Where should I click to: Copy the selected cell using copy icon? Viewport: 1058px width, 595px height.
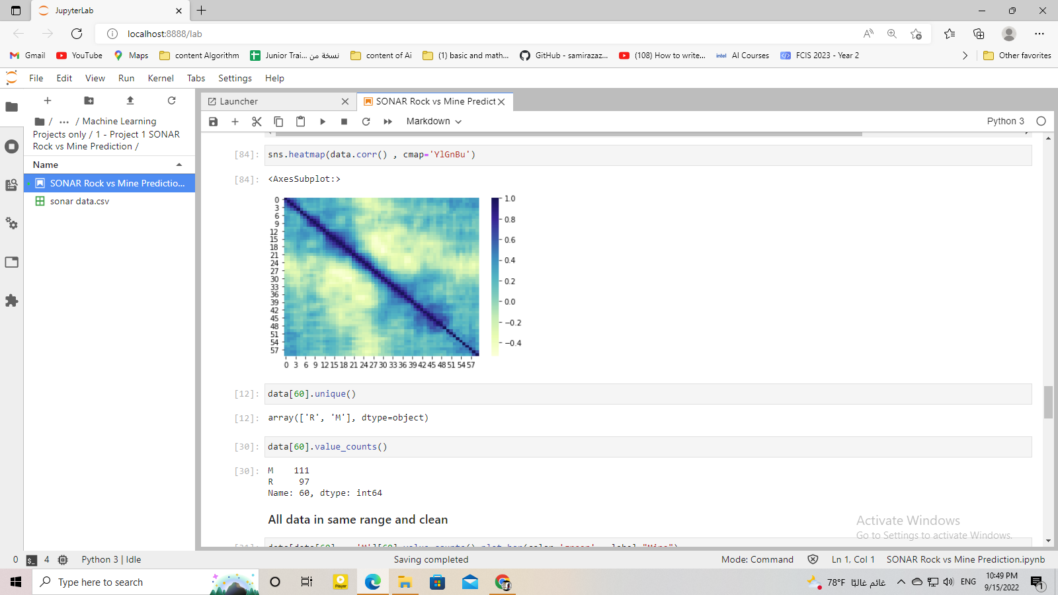pos(278,121)
